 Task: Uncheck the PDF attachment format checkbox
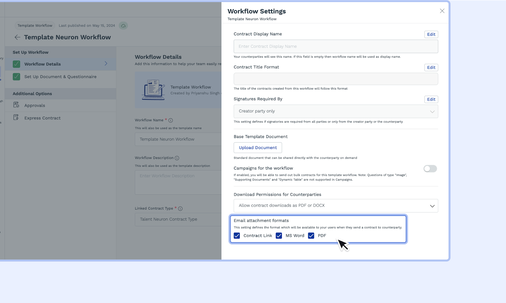click(x=311, y=236)
